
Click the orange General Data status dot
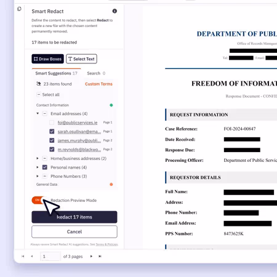pos(111,184)
